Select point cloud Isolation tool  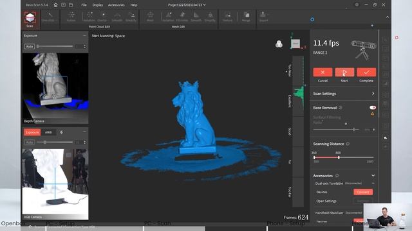click(89, 17)
